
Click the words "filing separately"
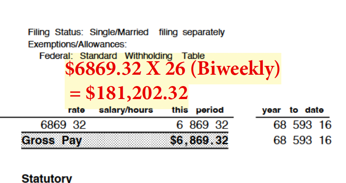point(192,32)
